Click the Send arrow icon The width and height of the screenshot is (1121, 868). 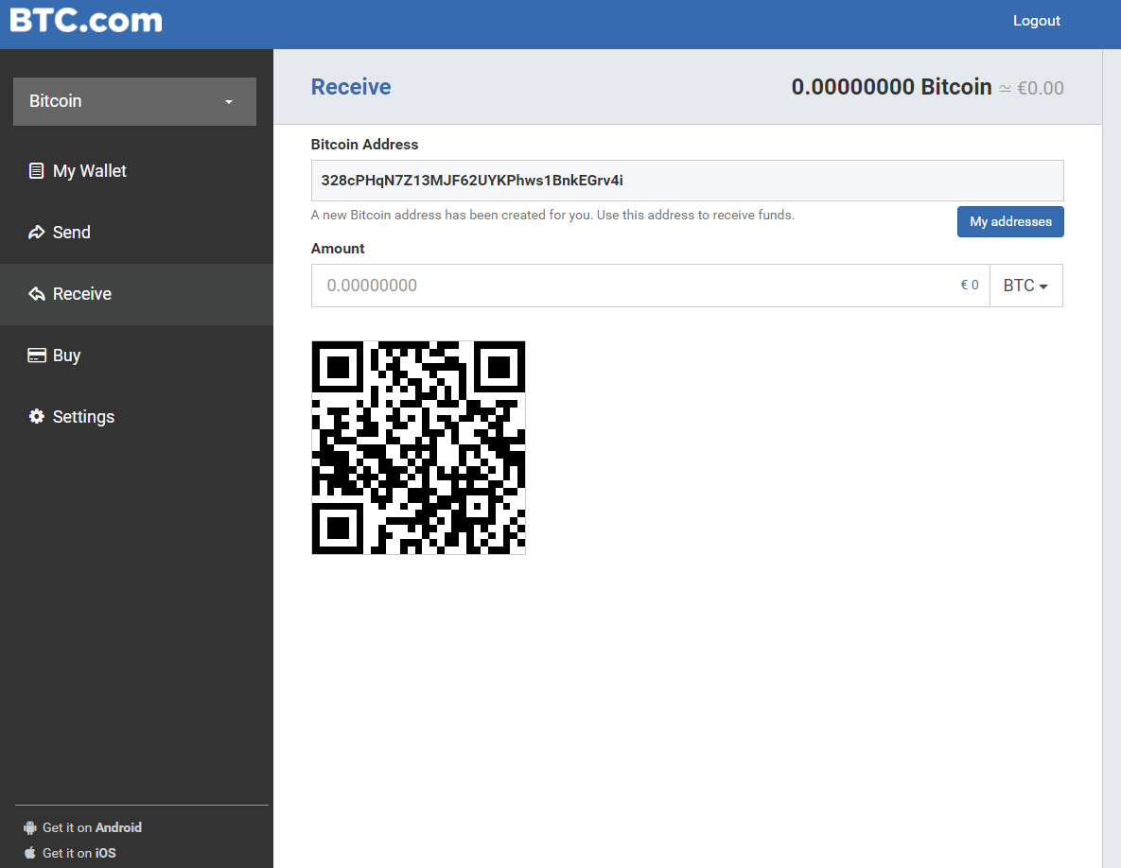pyautogui.click(x=37, y=233)
